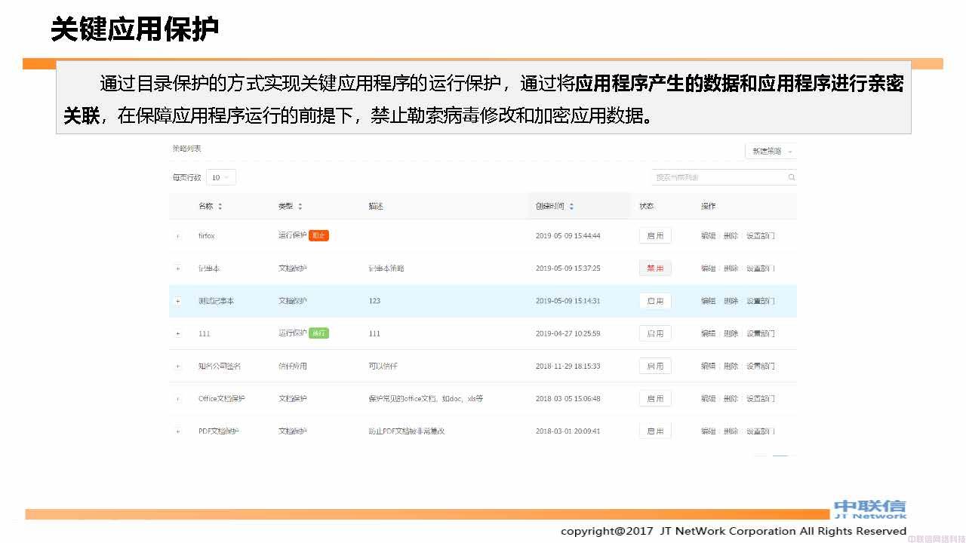
Task: Click timestamp 2019-05-09 15:44:44
Action: [568, 236]
